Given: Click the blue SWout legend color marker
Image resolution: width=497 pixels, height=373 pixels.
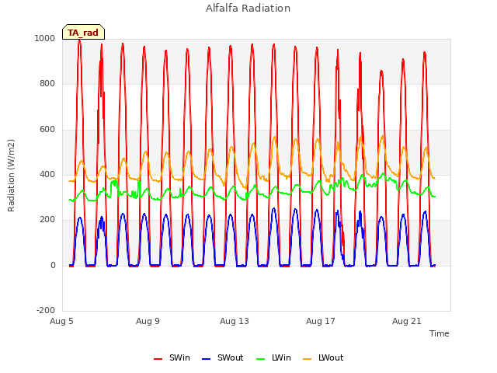Looking at the screenshot, I should click(x=206, y=359).
